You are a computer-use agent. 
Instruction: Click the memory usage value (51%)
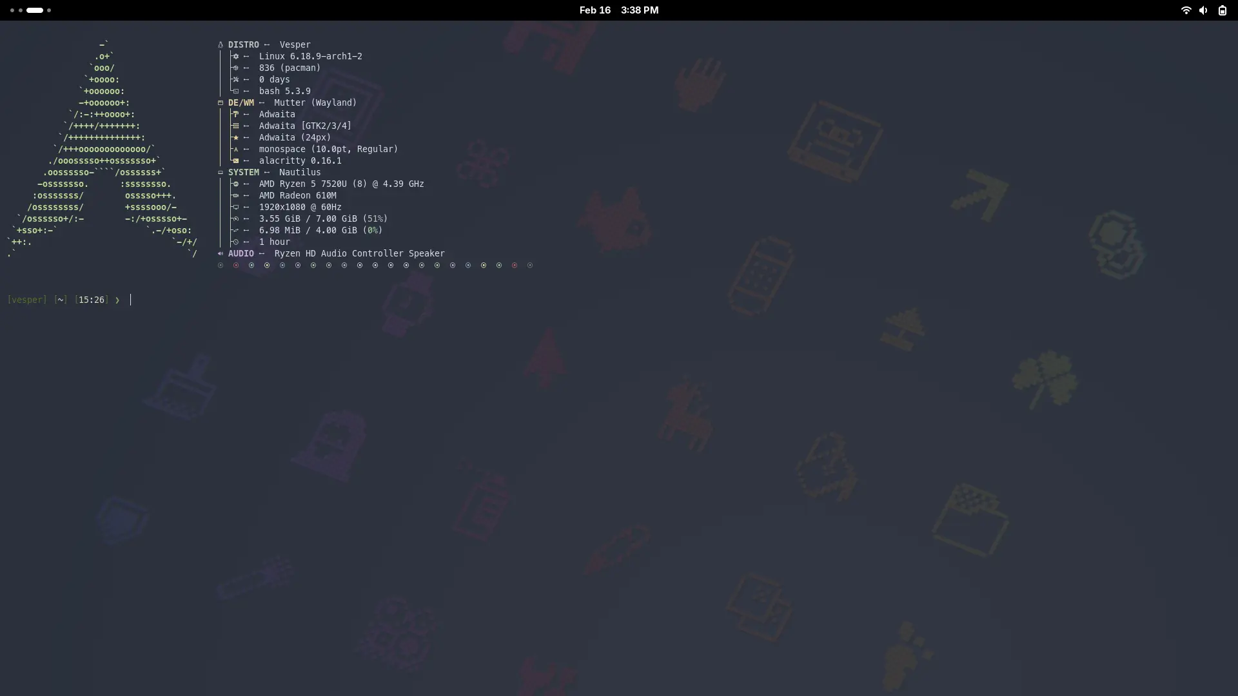375,219
